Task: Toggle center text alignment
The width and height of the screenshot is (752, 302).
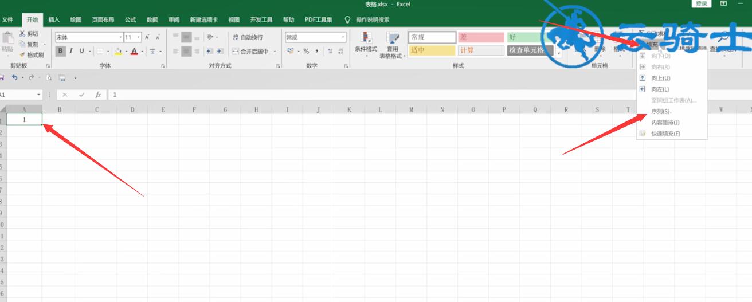Action: 186,51
